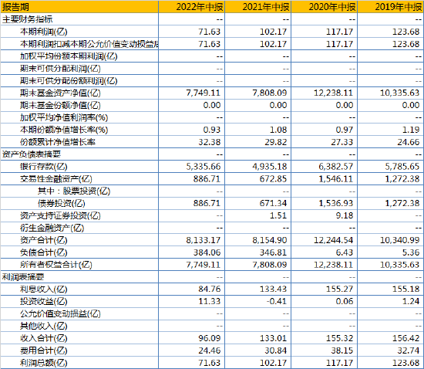Select the 2019年中报 column header
Viewport: 424px width, 369px height.
tap(390, 7)
